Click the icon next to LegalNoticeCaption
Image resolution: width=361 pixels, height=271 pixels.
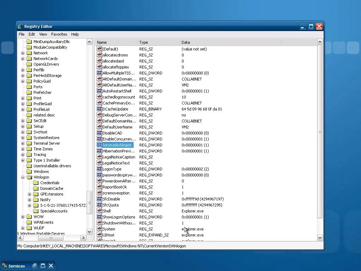pyautogui.click(x=99, y=157)
